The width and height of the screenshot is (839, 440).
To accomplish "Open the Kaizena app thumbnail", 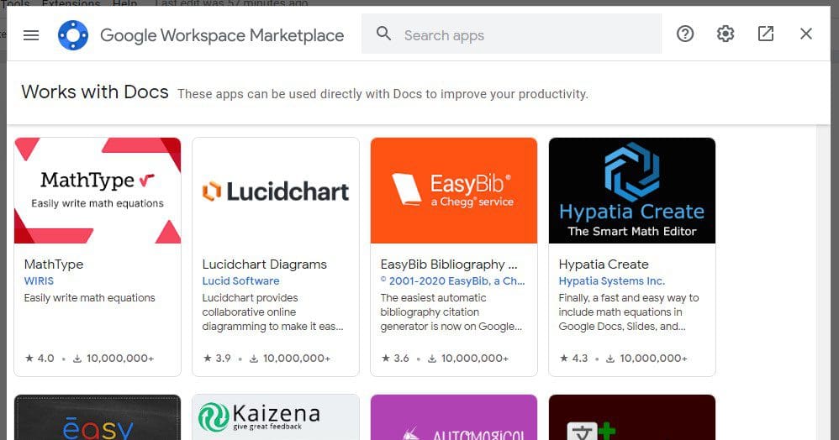I will pyautogui.click(x=276, y=417).
